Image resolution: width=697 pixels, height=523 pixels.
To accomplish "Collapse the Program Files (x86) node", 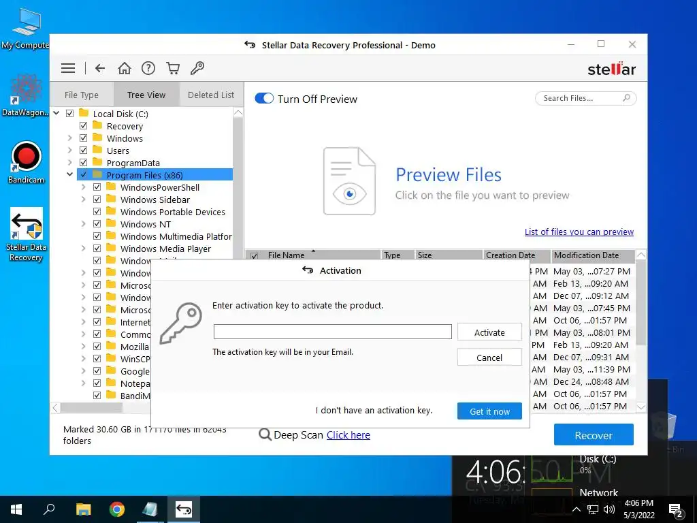I will coord(70,174).
